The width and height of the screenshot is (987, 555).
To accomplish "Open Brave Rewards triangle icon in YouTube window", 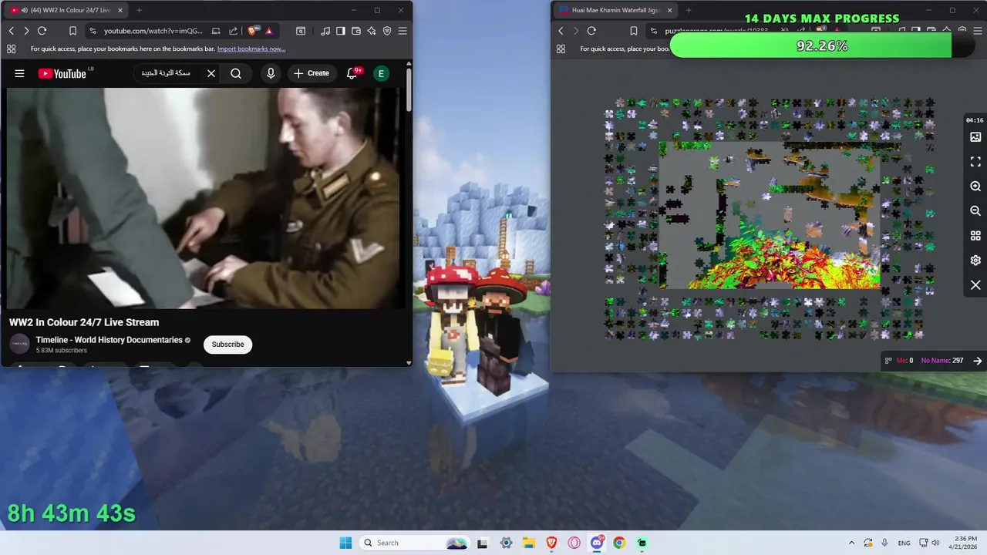I will tap(269, 31).
